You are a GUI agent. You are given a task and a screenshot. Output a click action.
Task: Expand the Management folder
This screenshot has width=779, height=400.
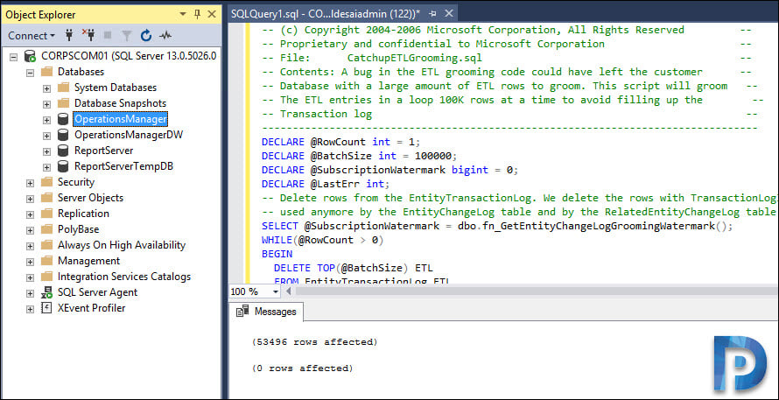point(31,262)
